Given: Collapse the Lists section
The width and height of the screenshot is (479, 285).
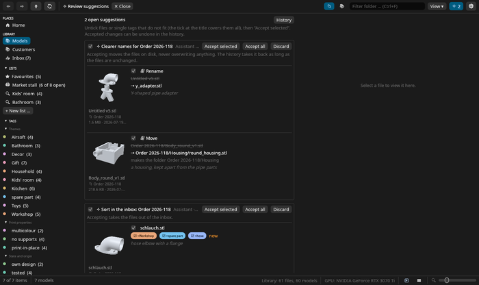Looking at the screenshot, I should pyautogui.click(x=5, y=69).
